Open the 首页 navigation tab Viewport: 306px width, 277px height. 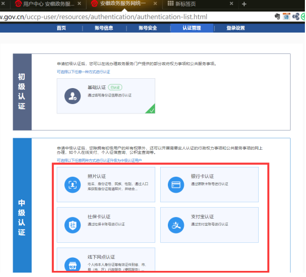61,28
